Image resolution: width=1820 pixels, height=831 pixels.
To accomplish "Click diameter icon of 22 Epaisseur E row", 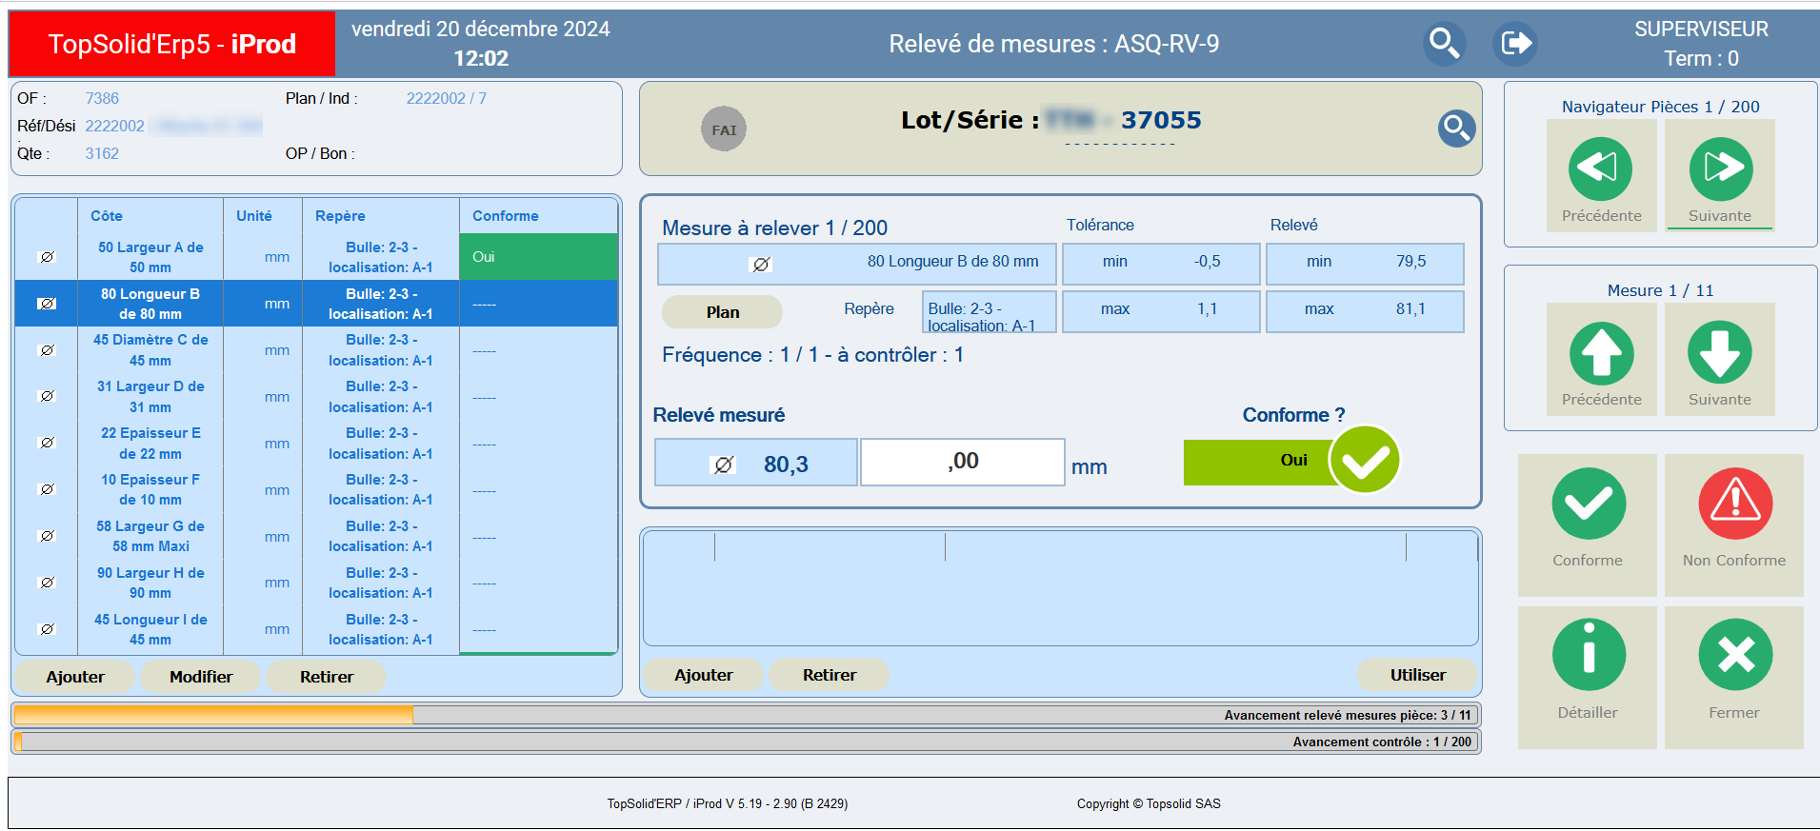I will (x=47, y=443).
